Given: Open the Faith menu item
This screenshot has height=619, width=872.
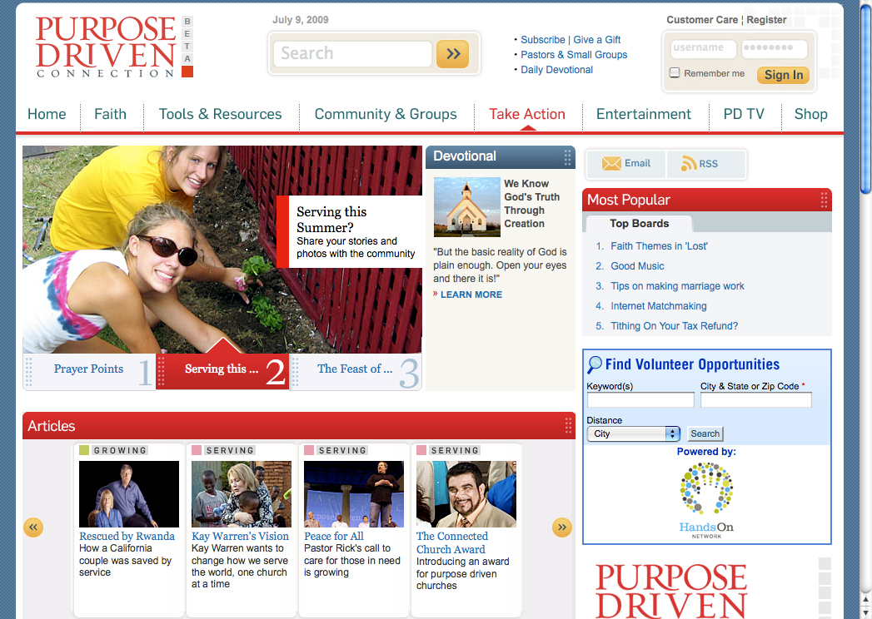Looking at the screenshot, I should [110, 115].
